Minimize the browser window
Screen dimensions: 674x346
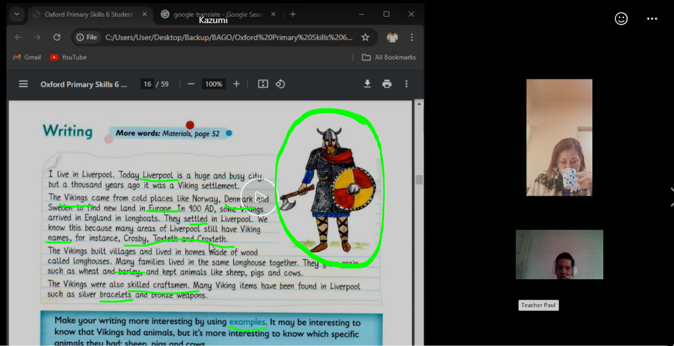pyautogui.click(x=362, y=14)
